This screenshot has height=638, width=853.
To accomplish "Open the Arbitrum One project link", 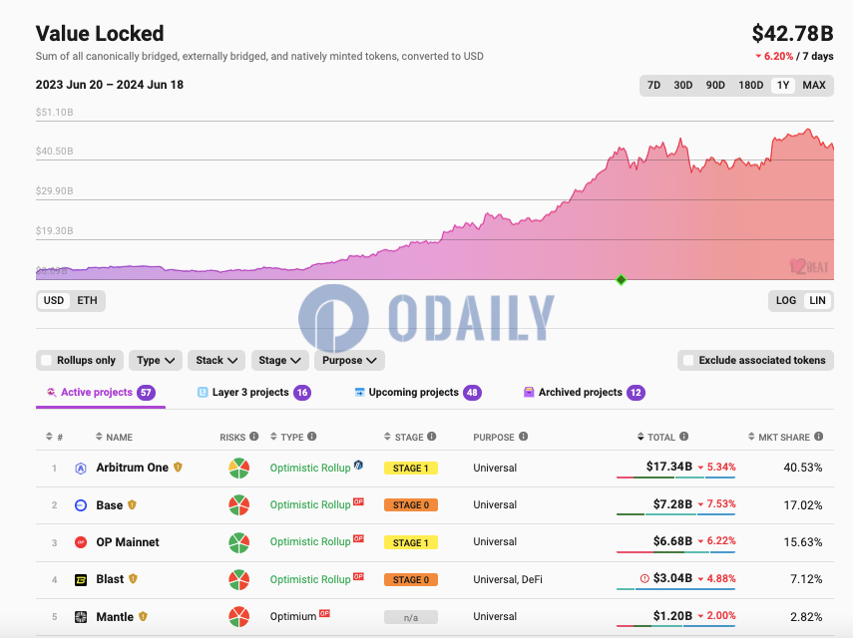I will tap(133, 468).
